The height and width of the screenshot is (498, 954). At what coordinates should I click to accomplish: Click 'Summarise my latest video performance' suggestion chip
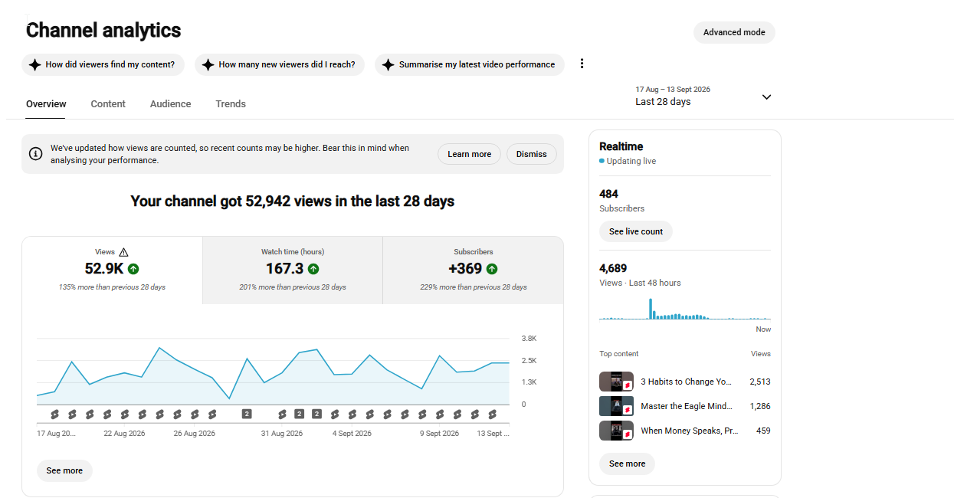coord(470,64)
